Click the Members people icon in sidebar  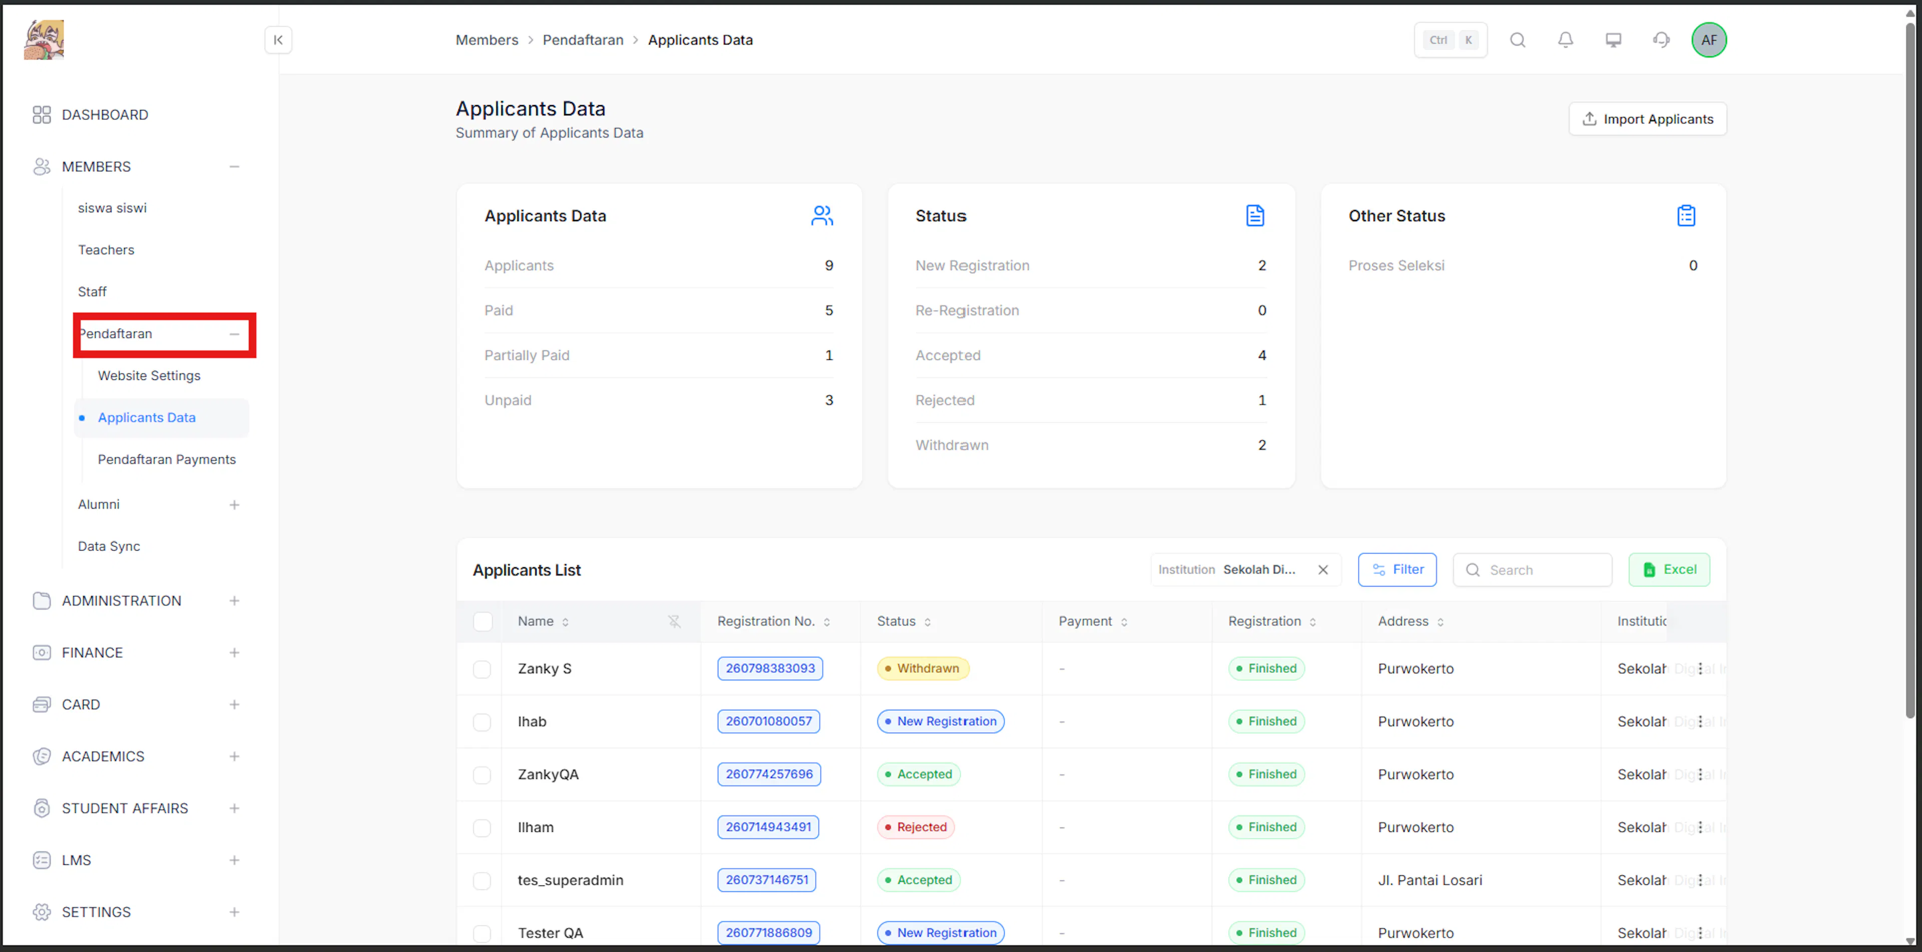(x=42, y=166)
